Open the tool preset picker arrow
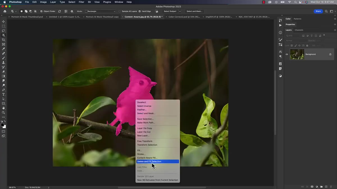 coord(16,11)
